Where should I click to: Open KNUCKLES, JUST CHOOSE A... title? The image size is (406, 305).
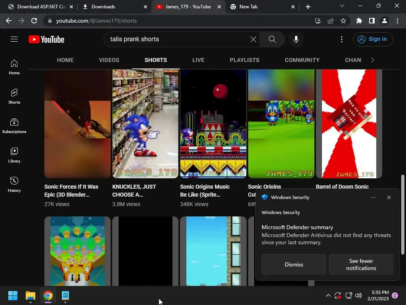click(134, 191)
